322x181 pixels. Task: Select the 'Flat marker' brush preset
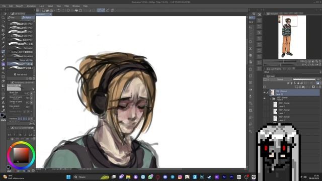click(x=21, y=48)
